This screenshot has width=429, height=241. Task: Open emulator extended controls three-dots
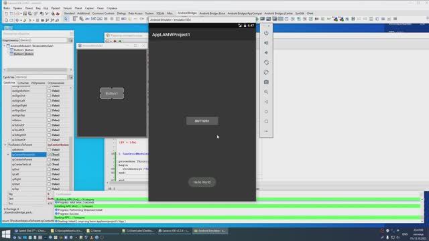266,131
